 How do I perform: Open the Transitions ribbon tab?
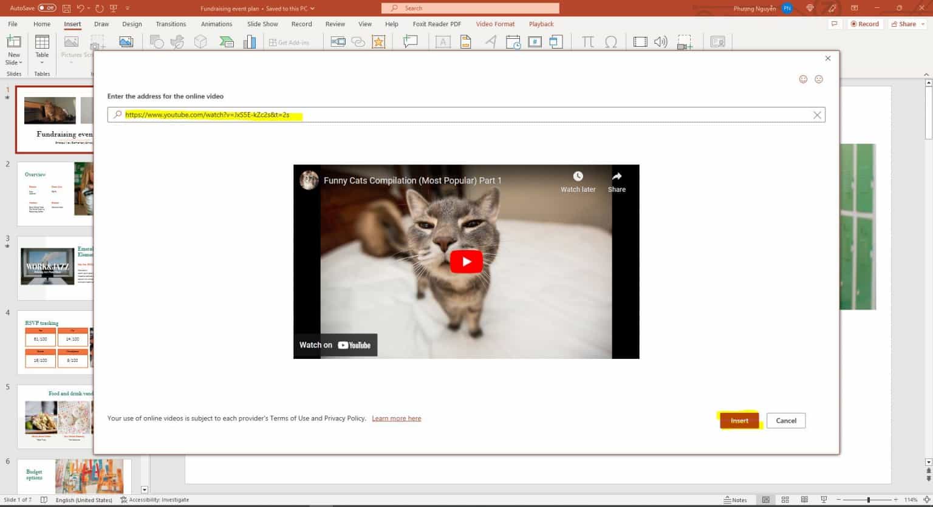[171, 24]
